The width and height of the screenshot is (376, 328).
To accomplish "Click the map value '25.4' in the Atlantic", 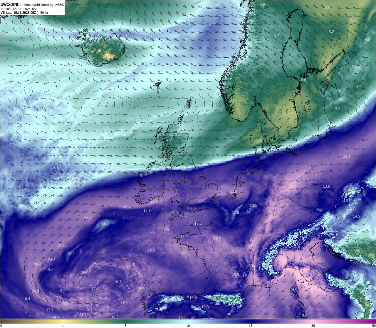I will tap(38, 265).
